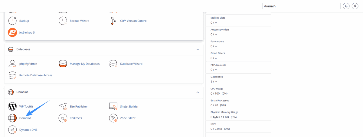This screenshot has width=363, height=137.
Task: Click the Domains section header icon
Action: [11, 92]
